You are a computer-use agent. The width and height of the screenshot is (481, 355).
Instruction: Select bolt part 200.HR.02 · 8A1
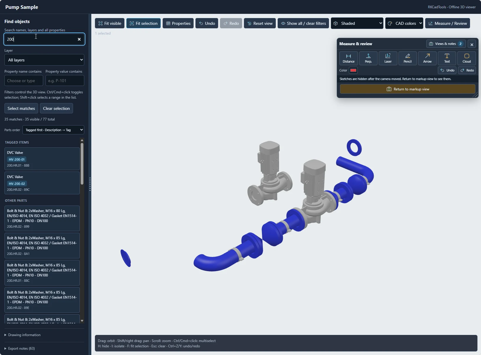click(42, 246)
